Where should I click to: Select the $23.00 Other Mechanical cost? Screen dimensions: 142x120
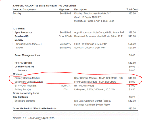132,108
